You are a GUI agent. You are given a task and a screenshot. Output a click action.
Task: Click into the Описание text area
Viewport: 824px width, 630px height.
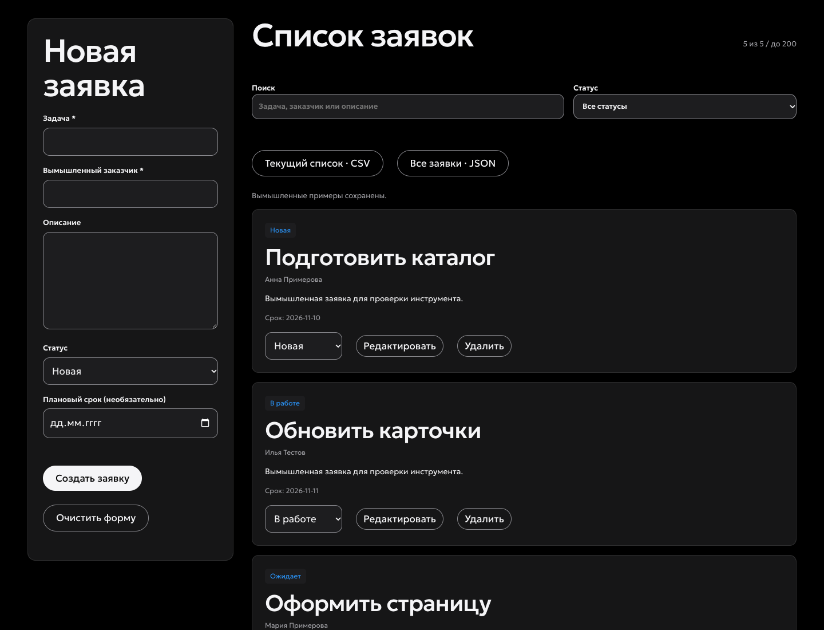point(130,281)
